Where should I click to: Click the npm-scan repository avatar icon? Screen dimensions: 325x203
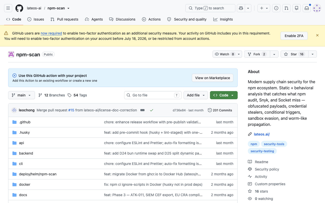11,54
